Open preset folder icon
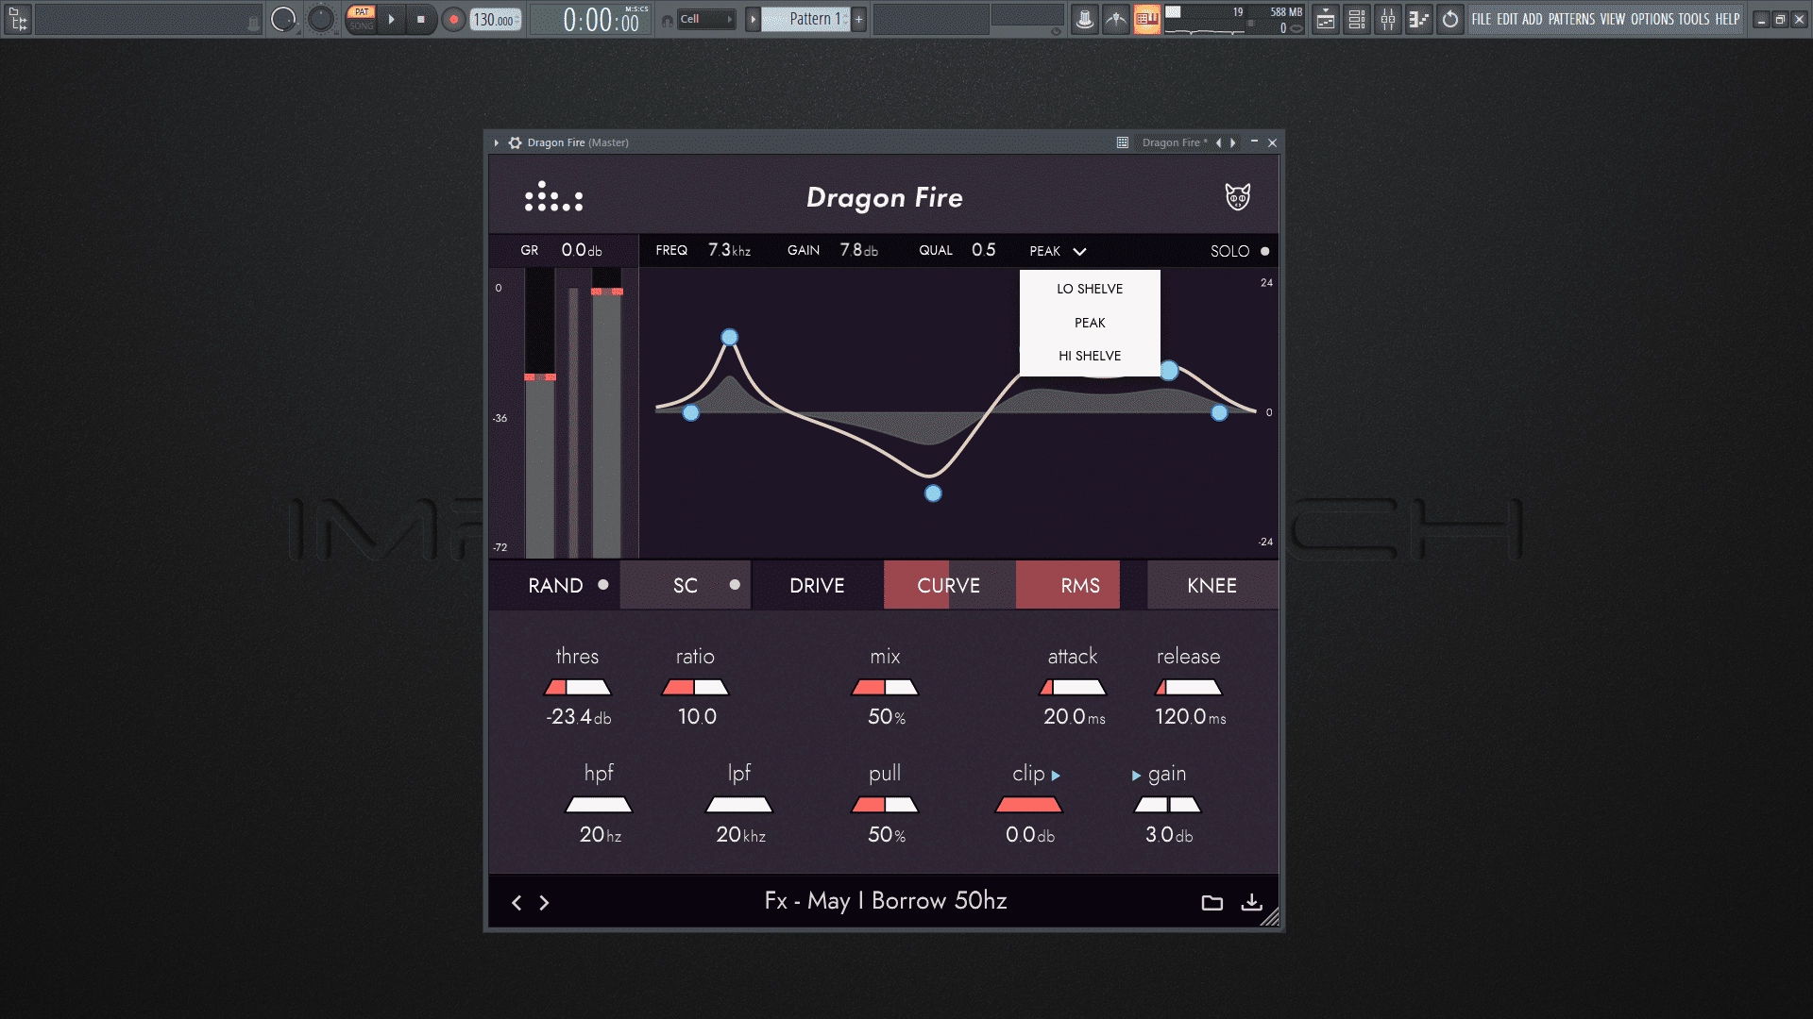Viewport: 1813px width, 1019px height. point(1211,903)
